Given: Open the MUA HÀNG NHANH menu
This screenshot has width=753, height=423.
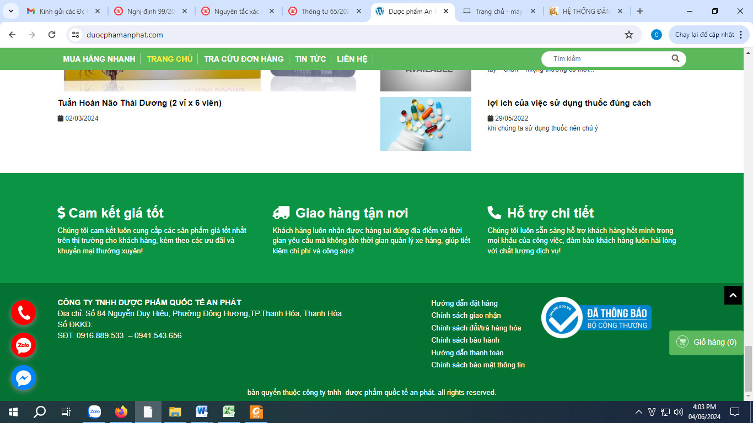Looking at the screenshot, I should point(99,59).
